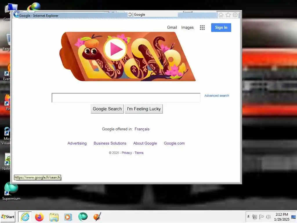Viewport: 297px width, 223px height.
Task: Show hidden system tray icons
Action: (248, 217)
